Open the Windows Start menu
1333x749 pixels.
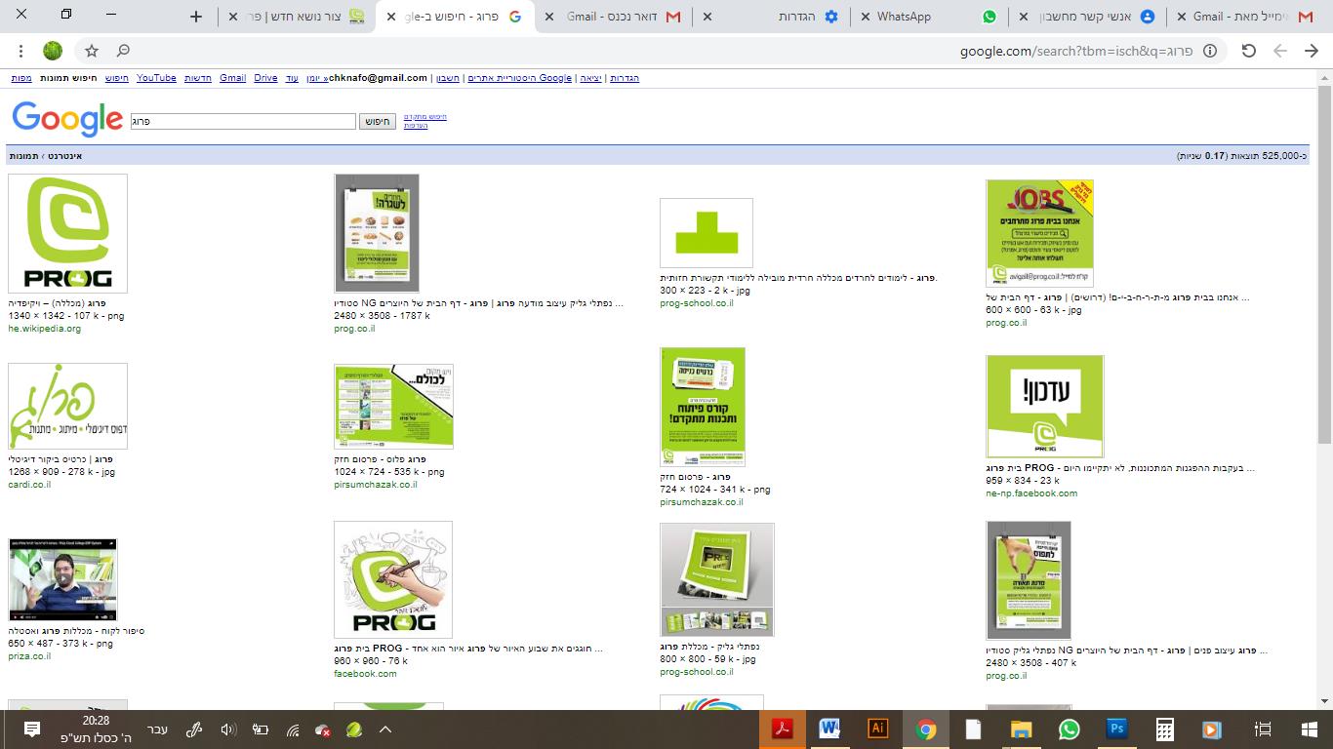pos(1310,729)
